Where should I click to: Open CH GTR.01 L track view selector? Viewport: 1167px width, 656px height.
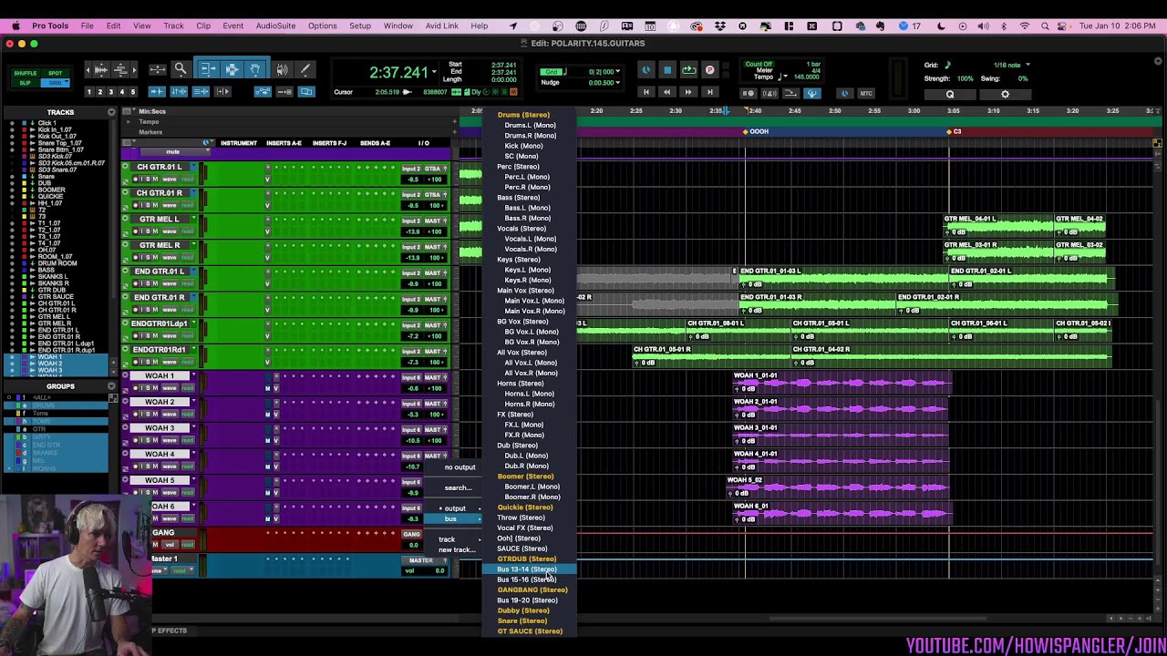[x=170, y=179]
